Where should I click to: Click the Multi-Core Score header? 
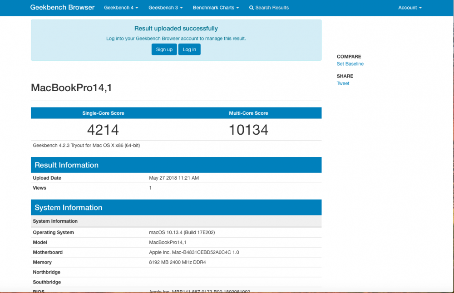[x=248, y=113]
